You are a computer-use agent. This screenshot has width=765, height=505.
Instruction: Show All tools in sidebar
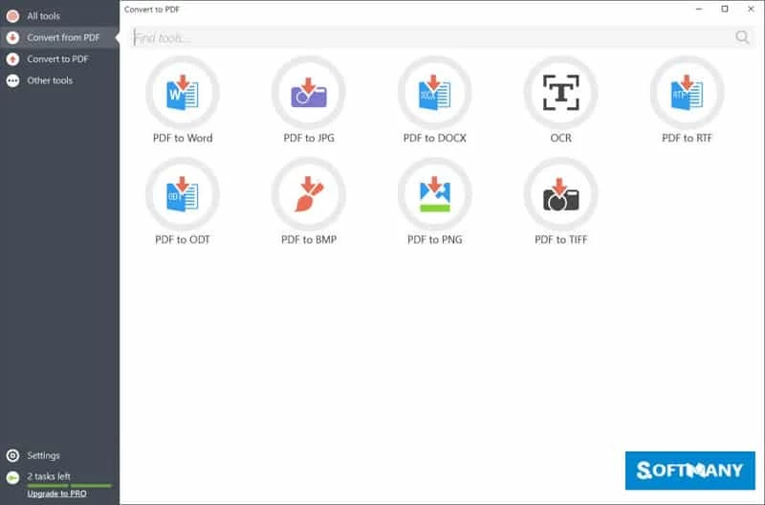point(43,16)
